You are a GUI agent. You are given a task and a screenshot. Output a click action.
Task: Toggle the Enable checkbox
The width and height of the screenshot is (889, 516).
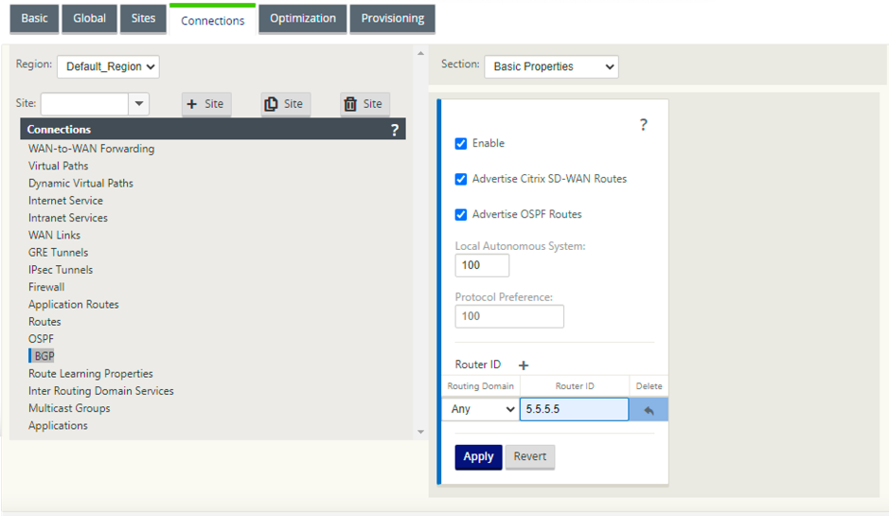click(x=461, y=144)
